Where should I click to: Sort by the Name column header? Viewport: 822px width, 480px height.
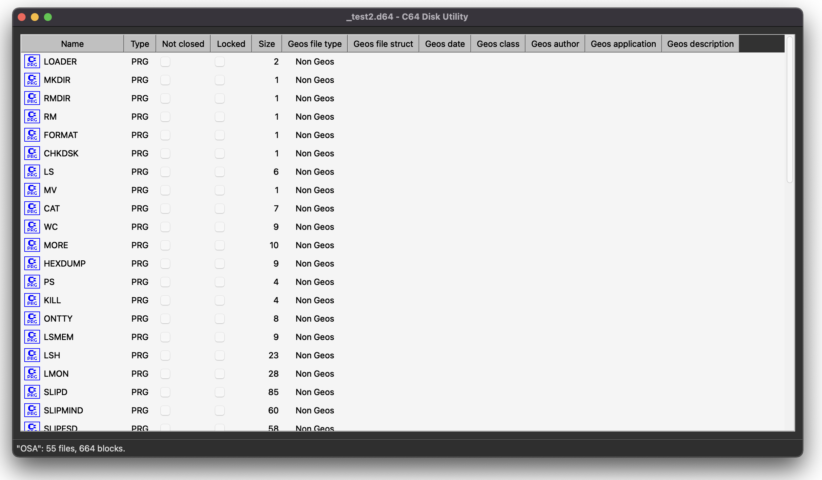click(x=72, y=44)
